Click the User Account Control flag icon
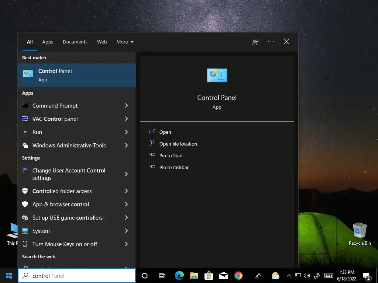 tap(25, 170)
